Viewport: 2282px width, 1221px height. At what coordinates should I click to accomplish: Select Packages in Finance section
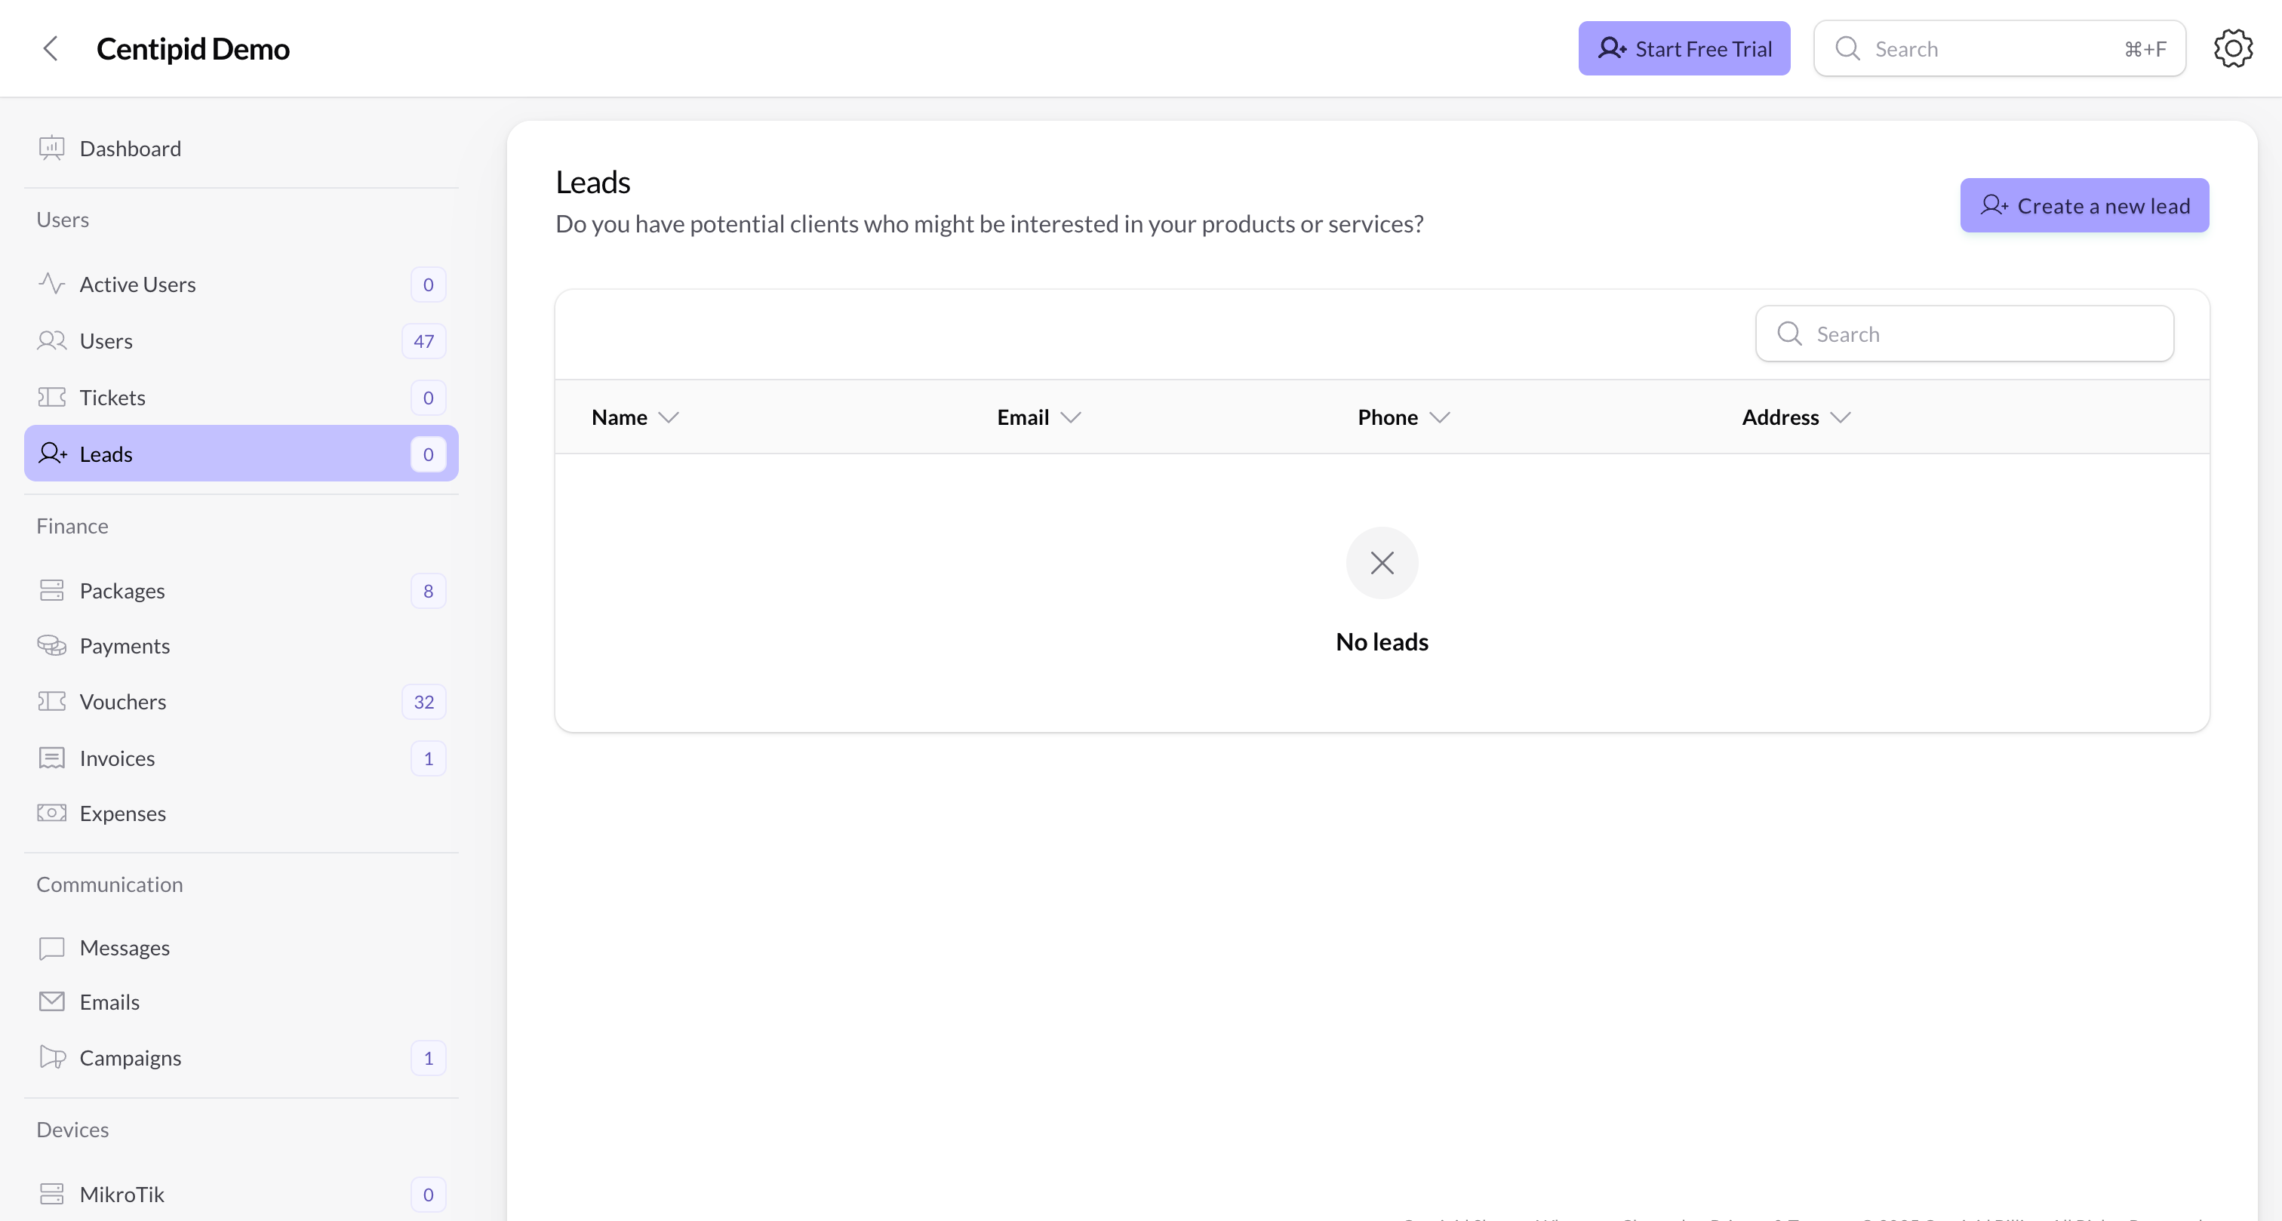(122, 591)
